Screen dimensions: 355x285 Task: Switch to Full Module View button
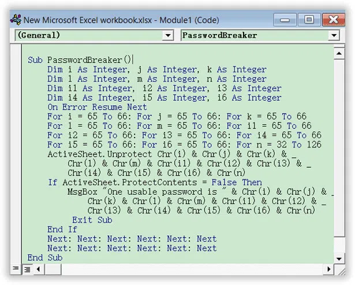27,269
